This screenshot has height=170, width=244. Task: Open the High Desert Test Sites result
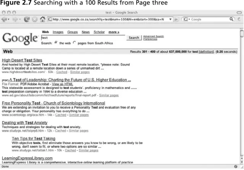tap(22, 60)
